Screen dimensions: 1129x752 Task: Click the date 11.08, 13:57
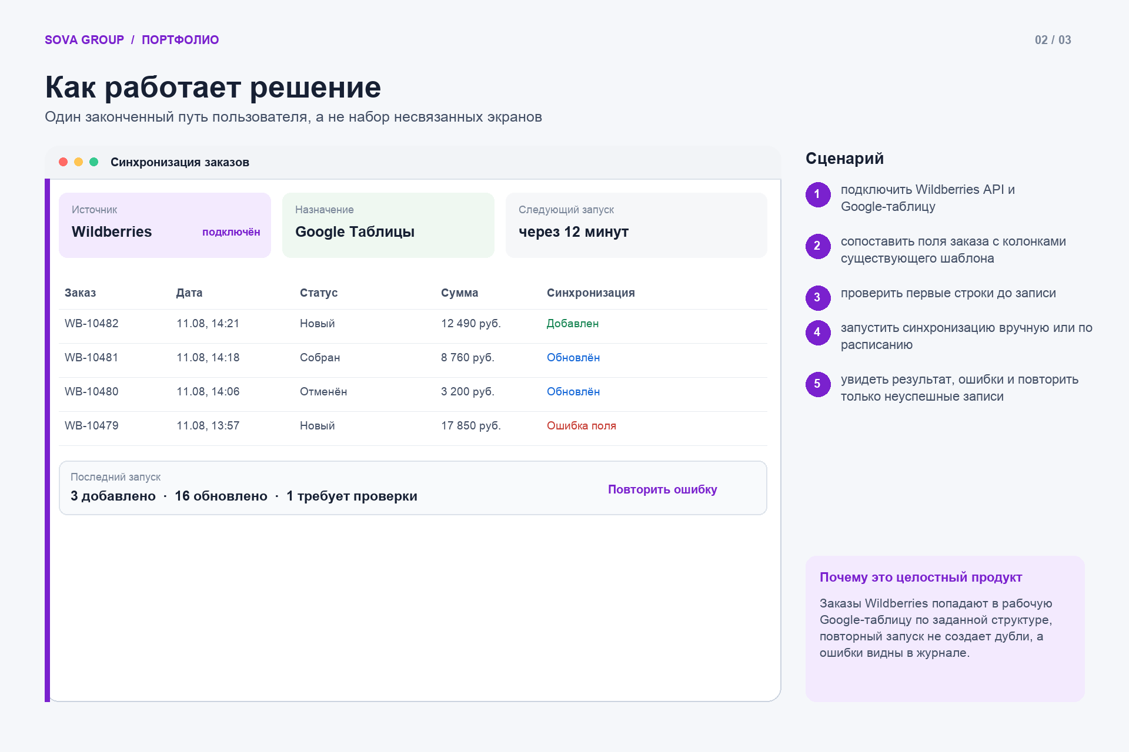208,426
